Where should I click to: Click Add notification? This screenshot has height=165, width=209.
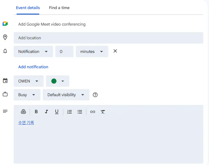[x=33, y=67]
